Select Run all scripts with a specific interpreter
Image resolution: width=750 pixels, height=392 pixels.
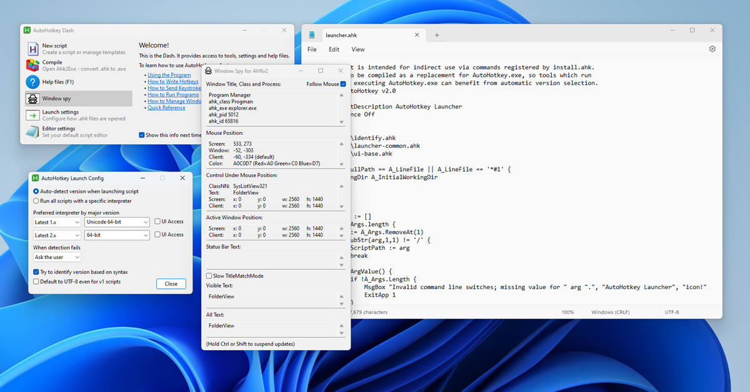[36, 201]
